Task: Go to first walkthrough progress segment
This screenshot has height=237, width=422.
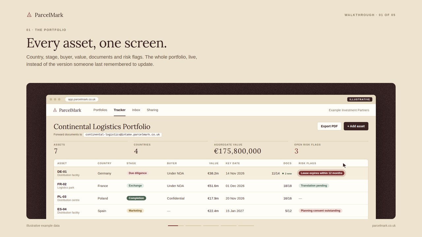Action: coord(176,225)
